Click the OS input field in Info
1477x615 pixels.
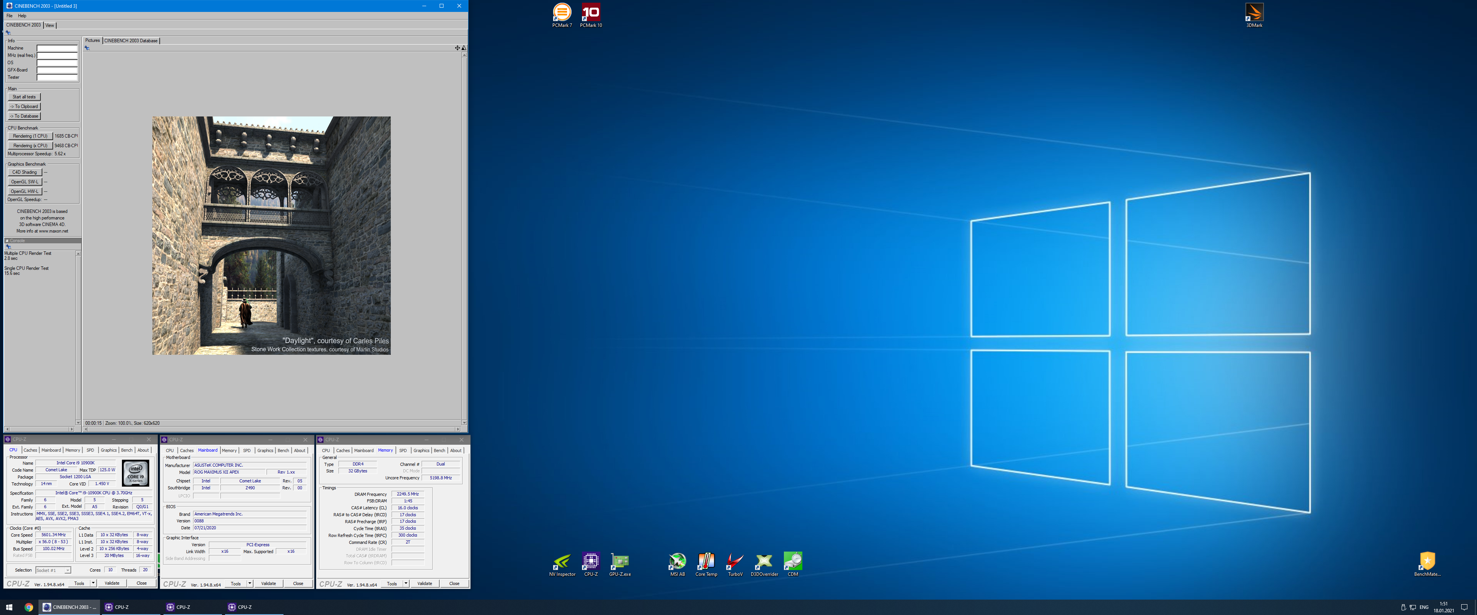(57, 63)
